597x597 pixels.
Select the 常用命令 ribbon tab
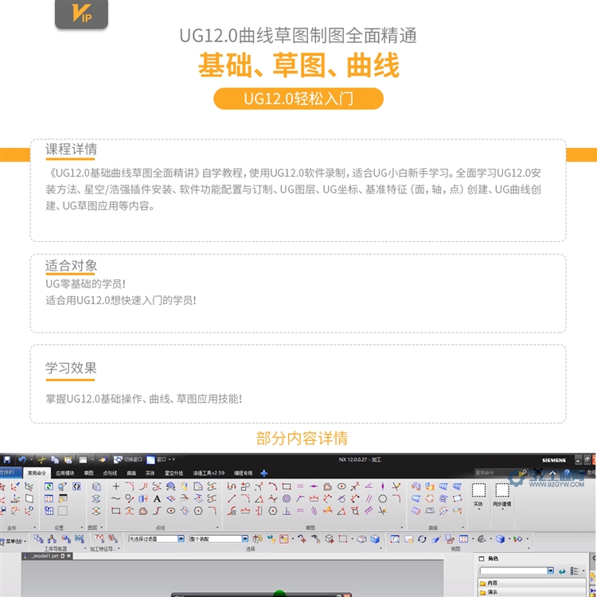pos(37,474)
